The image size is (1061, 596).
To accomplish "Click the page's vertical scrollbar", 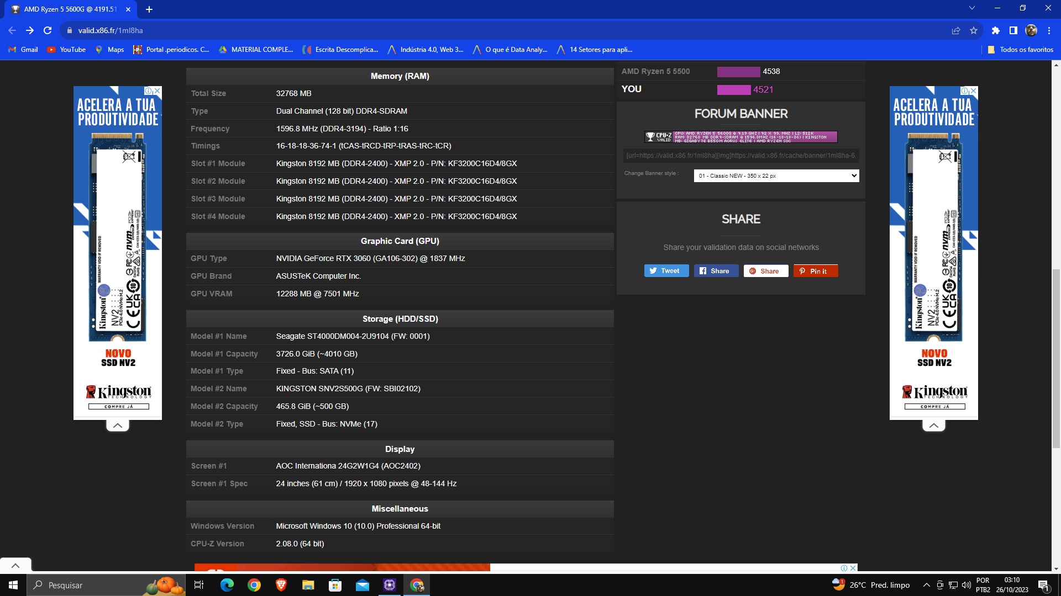I will tap(1056, 359).
